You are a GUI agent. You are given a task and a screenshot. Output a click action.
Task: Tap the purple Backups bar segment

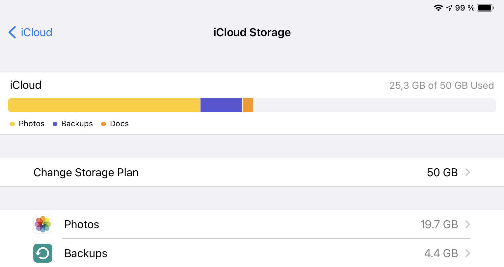(x=221, y=105)
